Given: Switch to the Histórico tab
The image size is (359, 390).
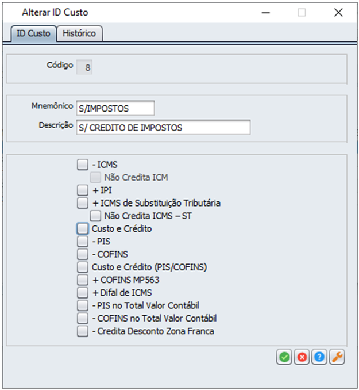Looking at the screenshot, I should [79, 33].
